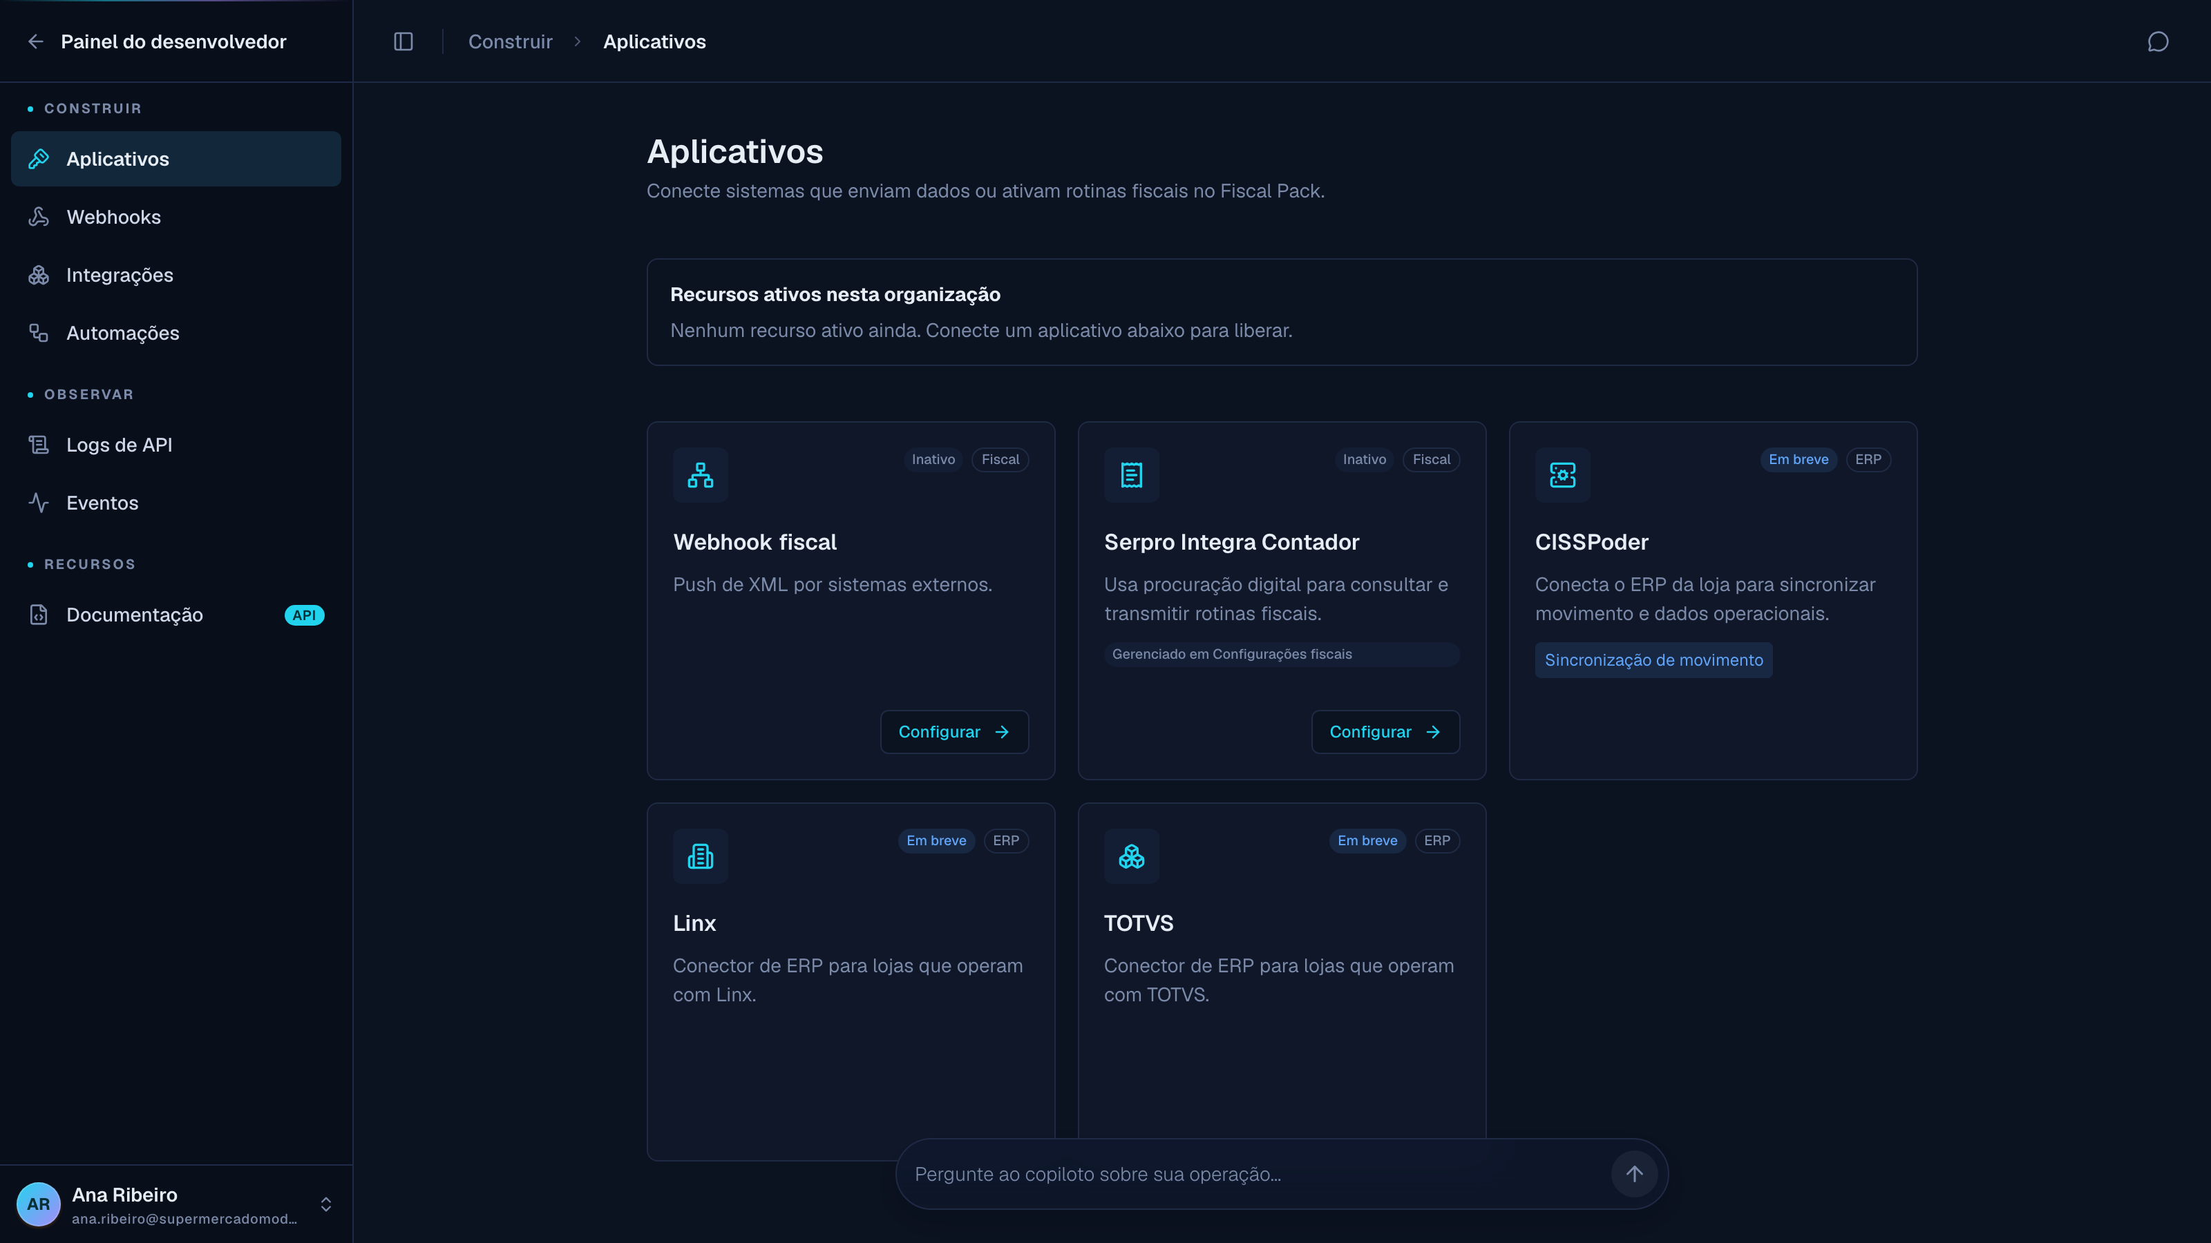Open Aplicativos in the sidebar menu
Image resolution: width=2211 pixels, height=1243 pixels.
176,159
